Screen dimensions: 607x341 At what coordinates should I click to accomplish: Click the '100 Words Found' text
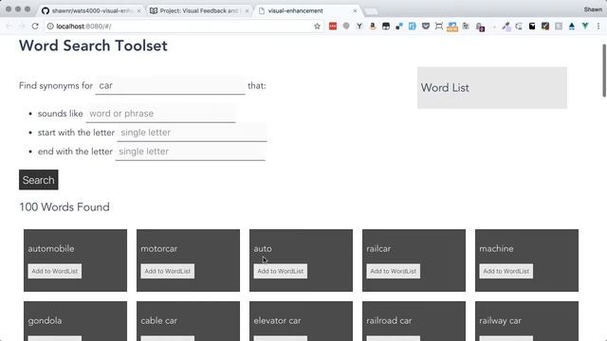click(64, 206)
